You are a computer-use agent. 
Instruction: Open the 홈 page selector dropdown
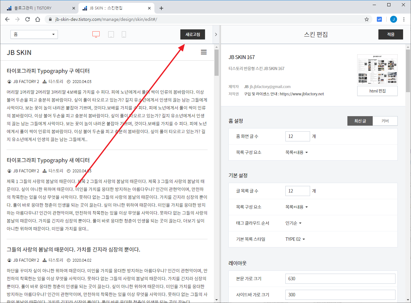34,34
